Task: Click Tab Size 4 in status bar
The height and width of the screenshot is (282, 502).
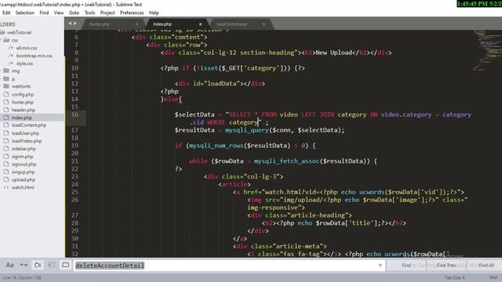Action: (455, 278)
